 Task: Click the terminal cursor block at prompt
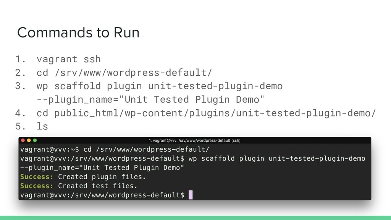(x=191, y=195)
